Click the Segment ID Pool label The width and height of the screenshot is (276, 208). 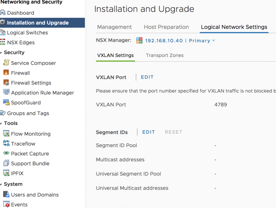click(116, 145)
